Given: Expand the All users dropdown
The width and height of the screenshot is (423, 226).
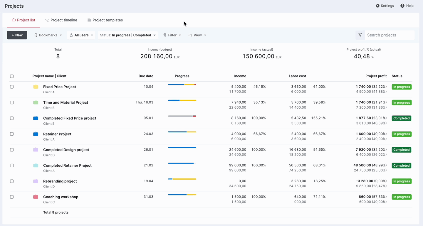Looking at the screenshot, I should [x=81, y=35].
